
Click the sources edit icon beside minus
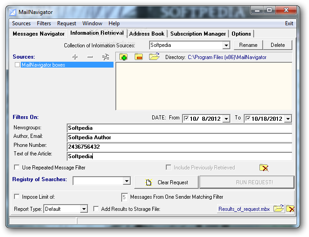click(105, 57)
